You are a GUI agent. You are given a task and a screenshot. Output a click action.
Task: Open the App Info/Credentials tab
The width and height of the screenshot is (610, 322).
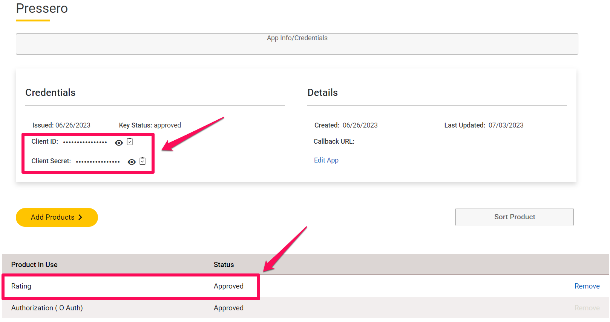[297, 44]
